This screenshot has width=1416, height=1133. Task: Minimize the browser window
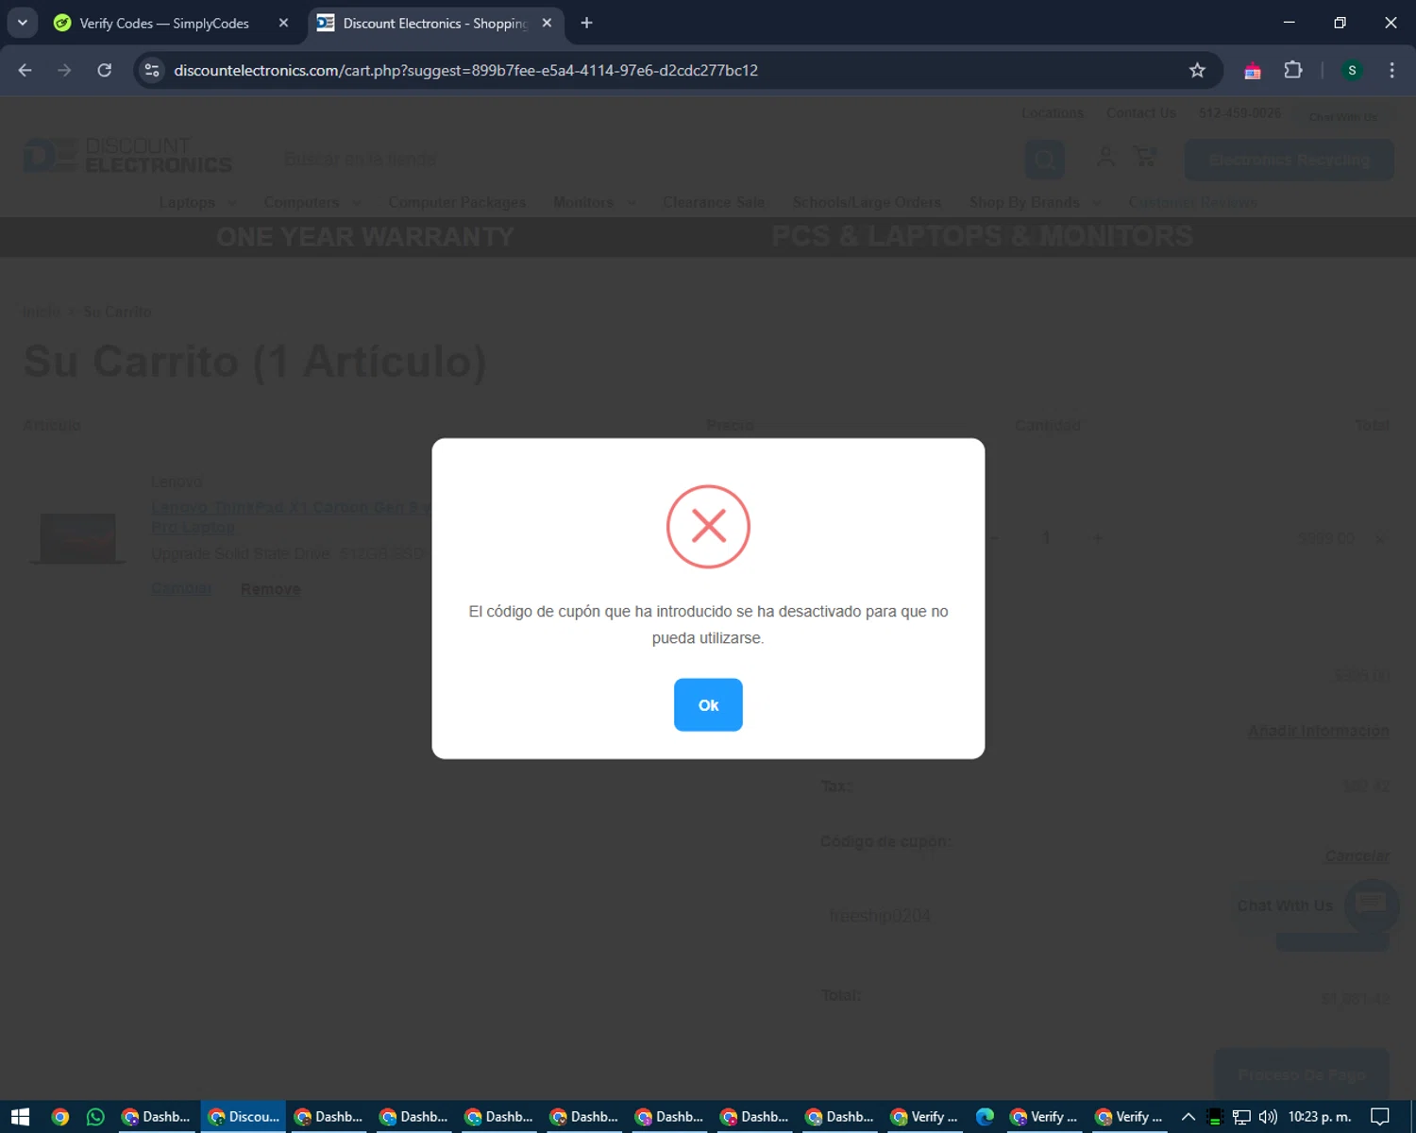click(1289, 23)
